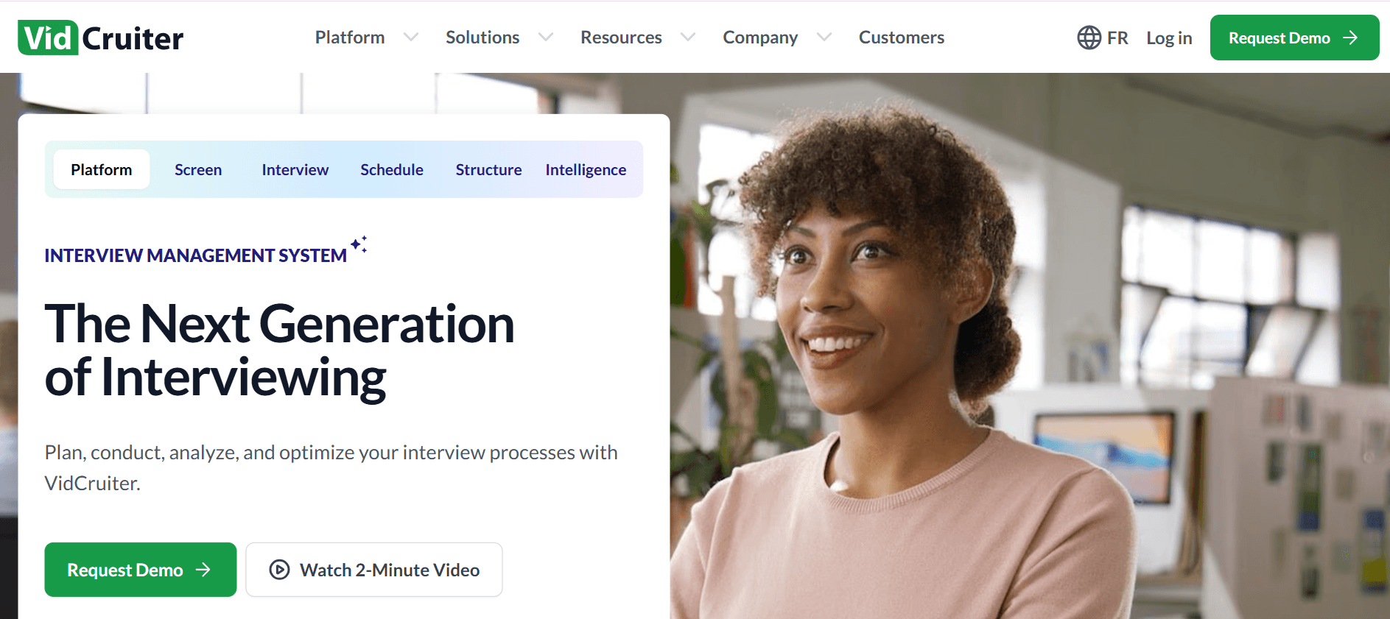Switch language to FR

(1117, 38)
